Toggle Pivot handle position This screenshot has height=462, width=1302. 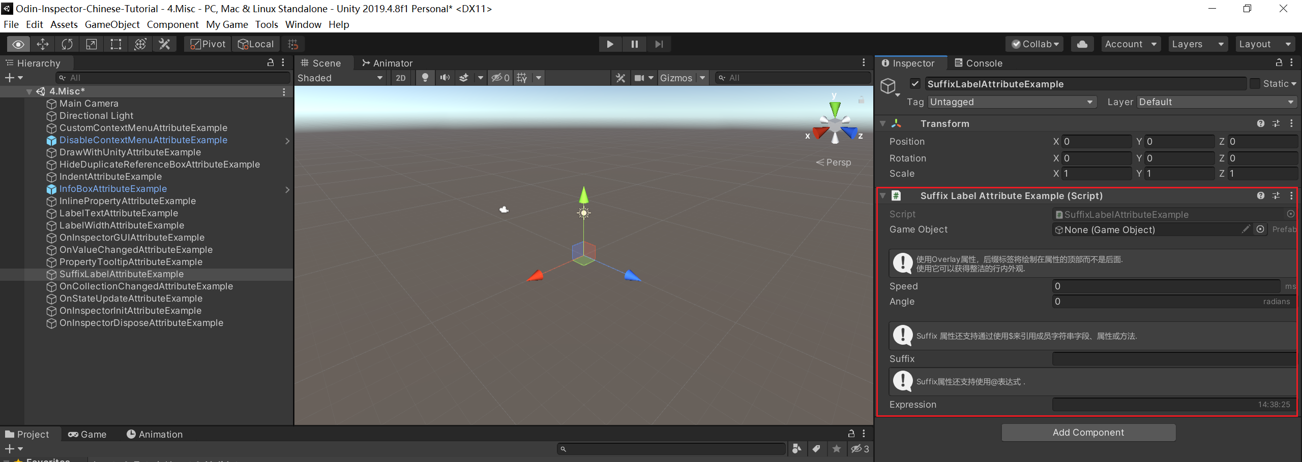pyautogui.click(x=208, y=44)
